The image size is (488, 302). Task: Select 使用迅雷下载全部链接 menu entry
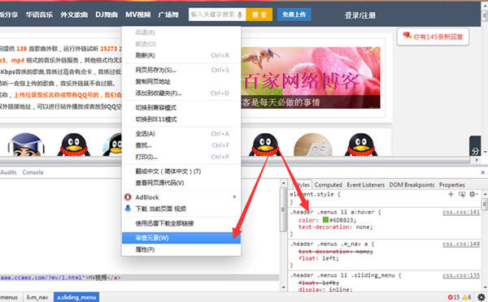[181, 223]
